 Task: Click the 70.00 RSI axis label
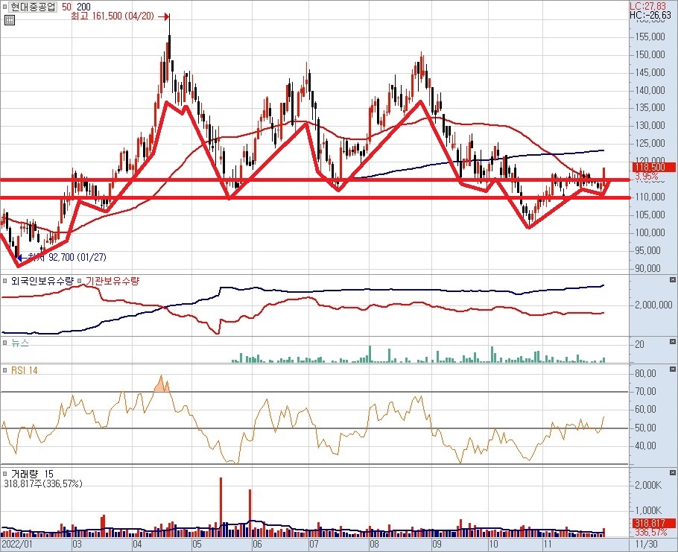645,392
